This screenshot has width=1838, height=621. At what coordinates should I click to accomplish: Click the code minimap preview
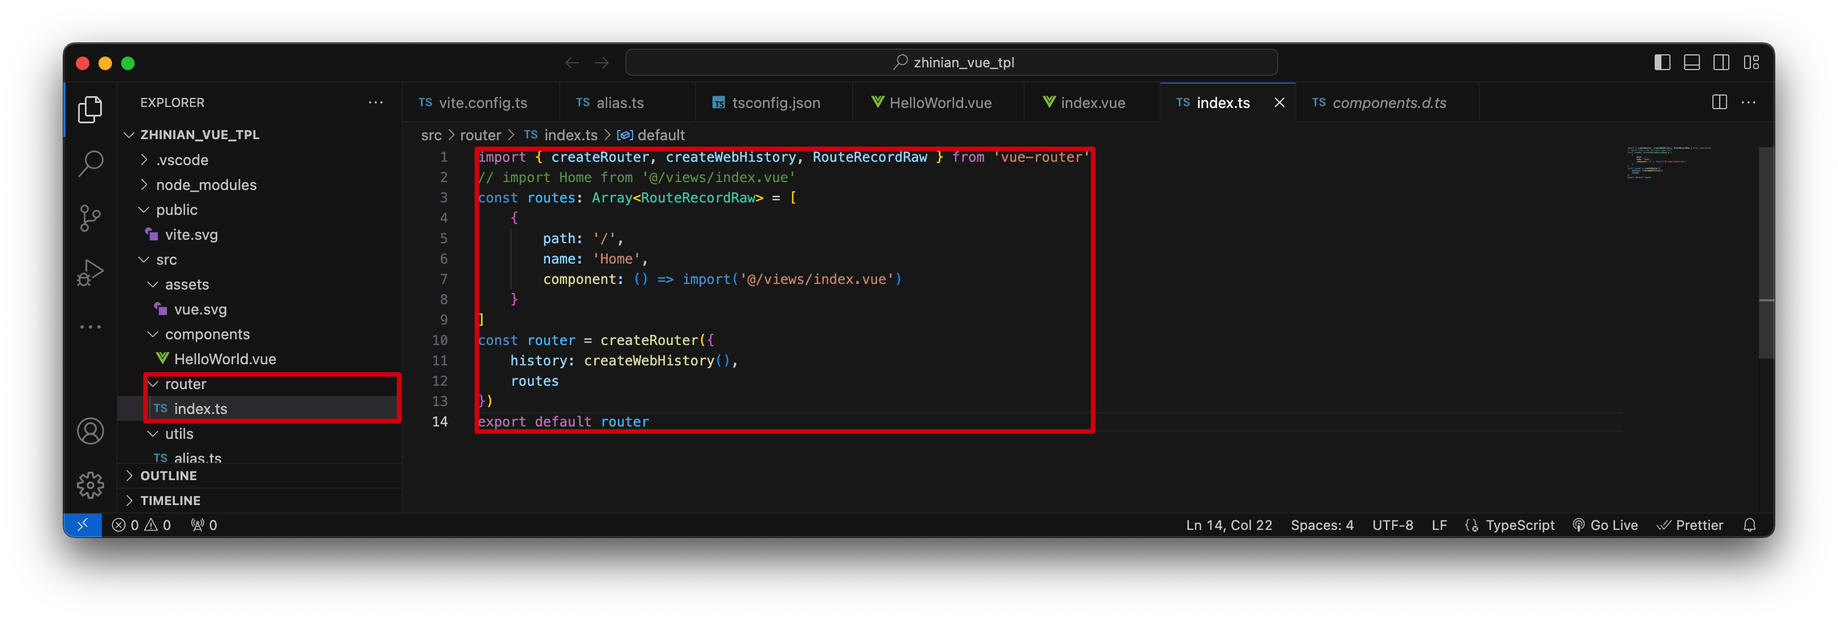click(x=1669, y=162)
